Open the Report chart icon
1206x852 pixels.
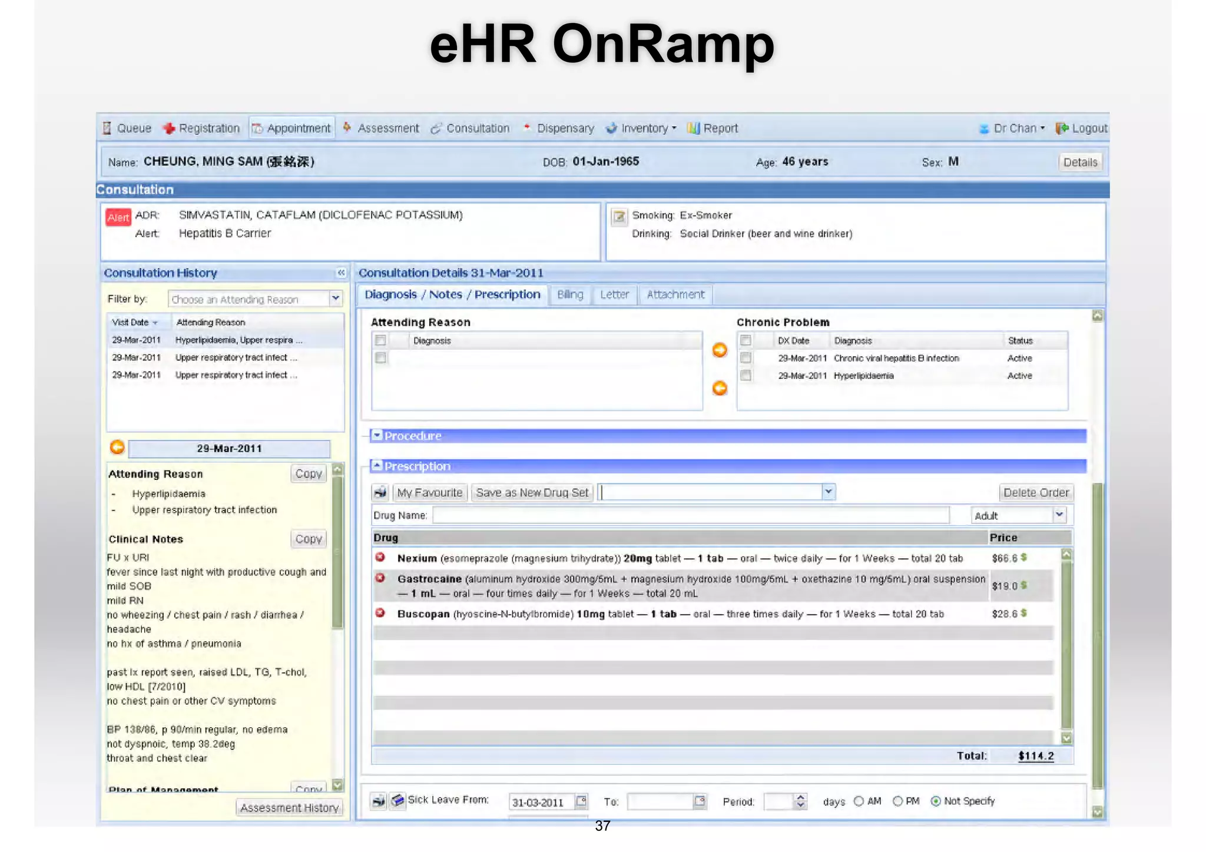click(x=693, y=128)
